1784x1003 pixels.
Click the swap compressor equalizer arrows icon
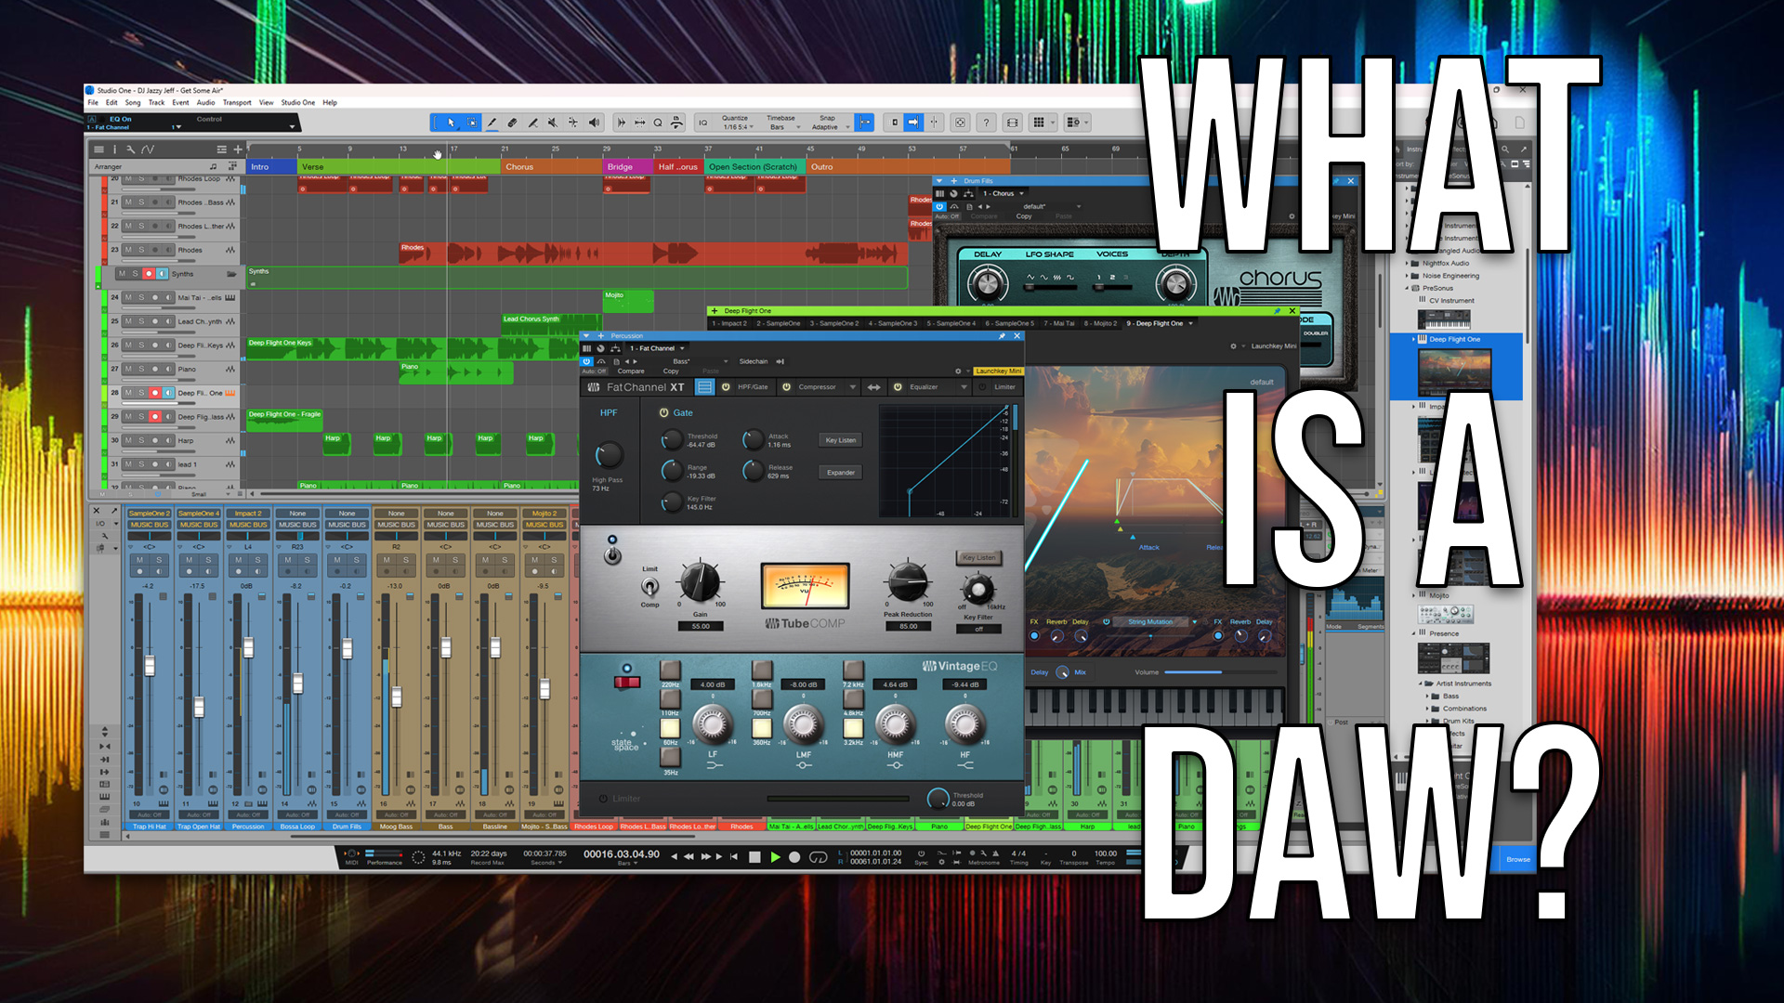[x=873, y=387]
